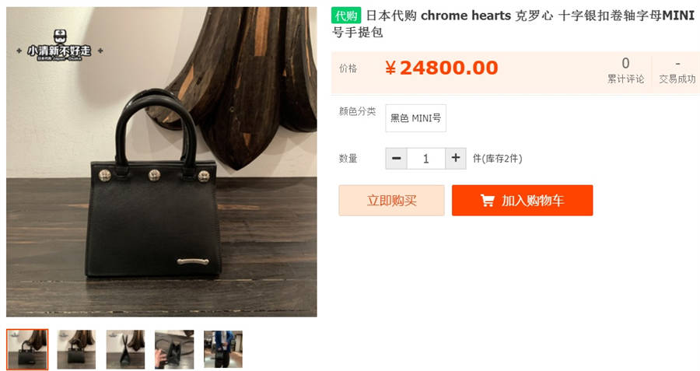Click the shopping cart icon
The width and height of the screenshot is (700, 371).
(x=487, y=201)
